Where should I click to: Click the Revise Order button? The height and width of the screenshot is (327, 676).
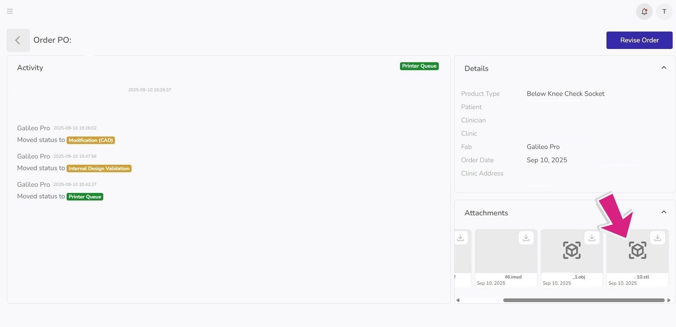tap(639, 40)
